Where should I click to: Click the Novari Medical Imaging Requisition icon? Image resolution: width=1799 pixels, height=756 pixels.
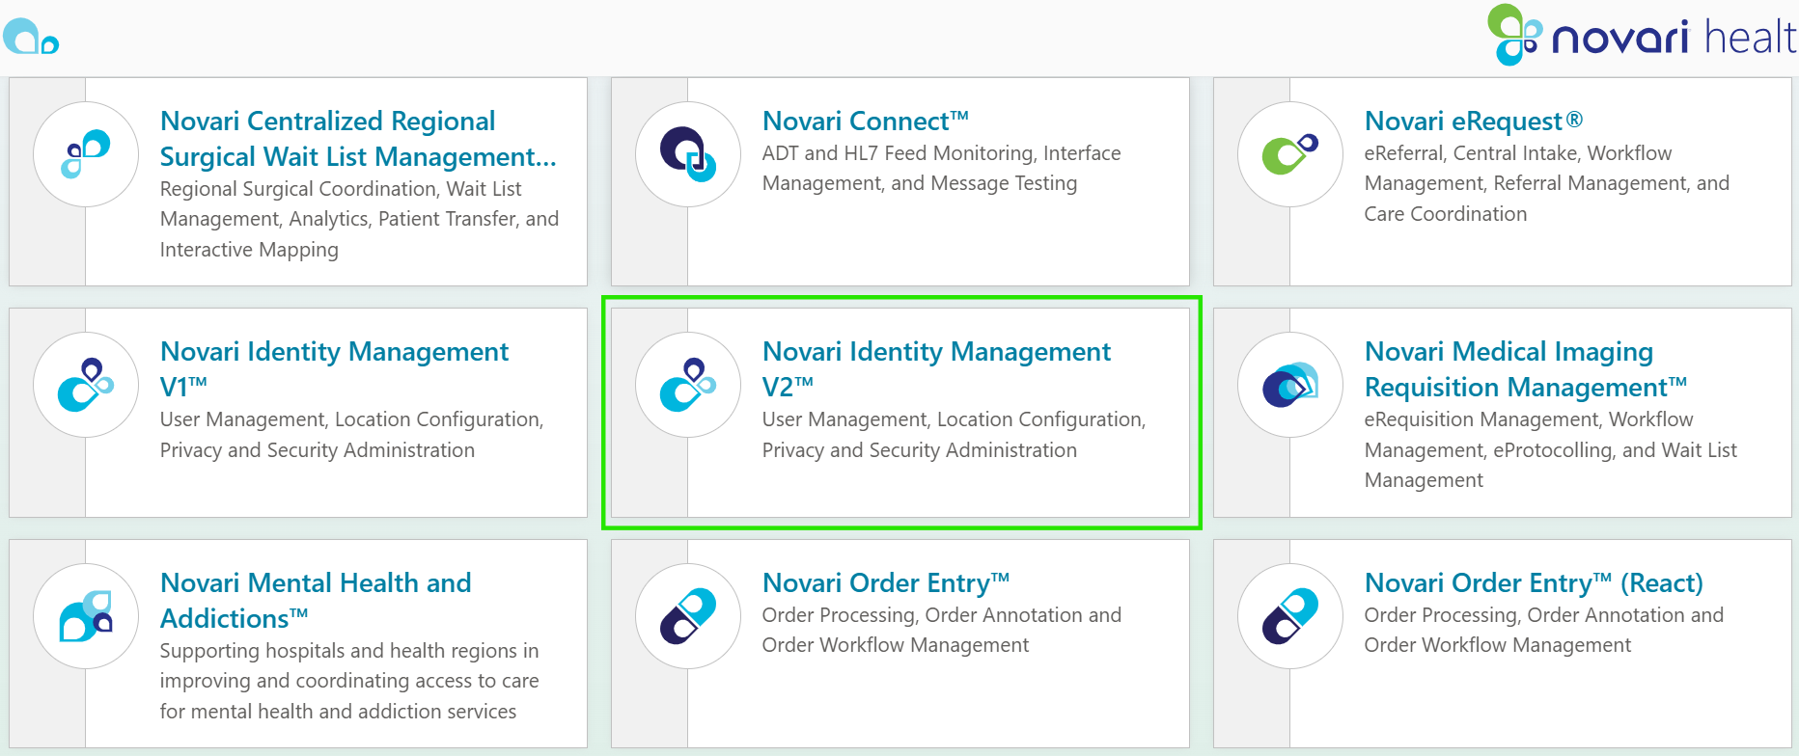tap(1290, 385)
